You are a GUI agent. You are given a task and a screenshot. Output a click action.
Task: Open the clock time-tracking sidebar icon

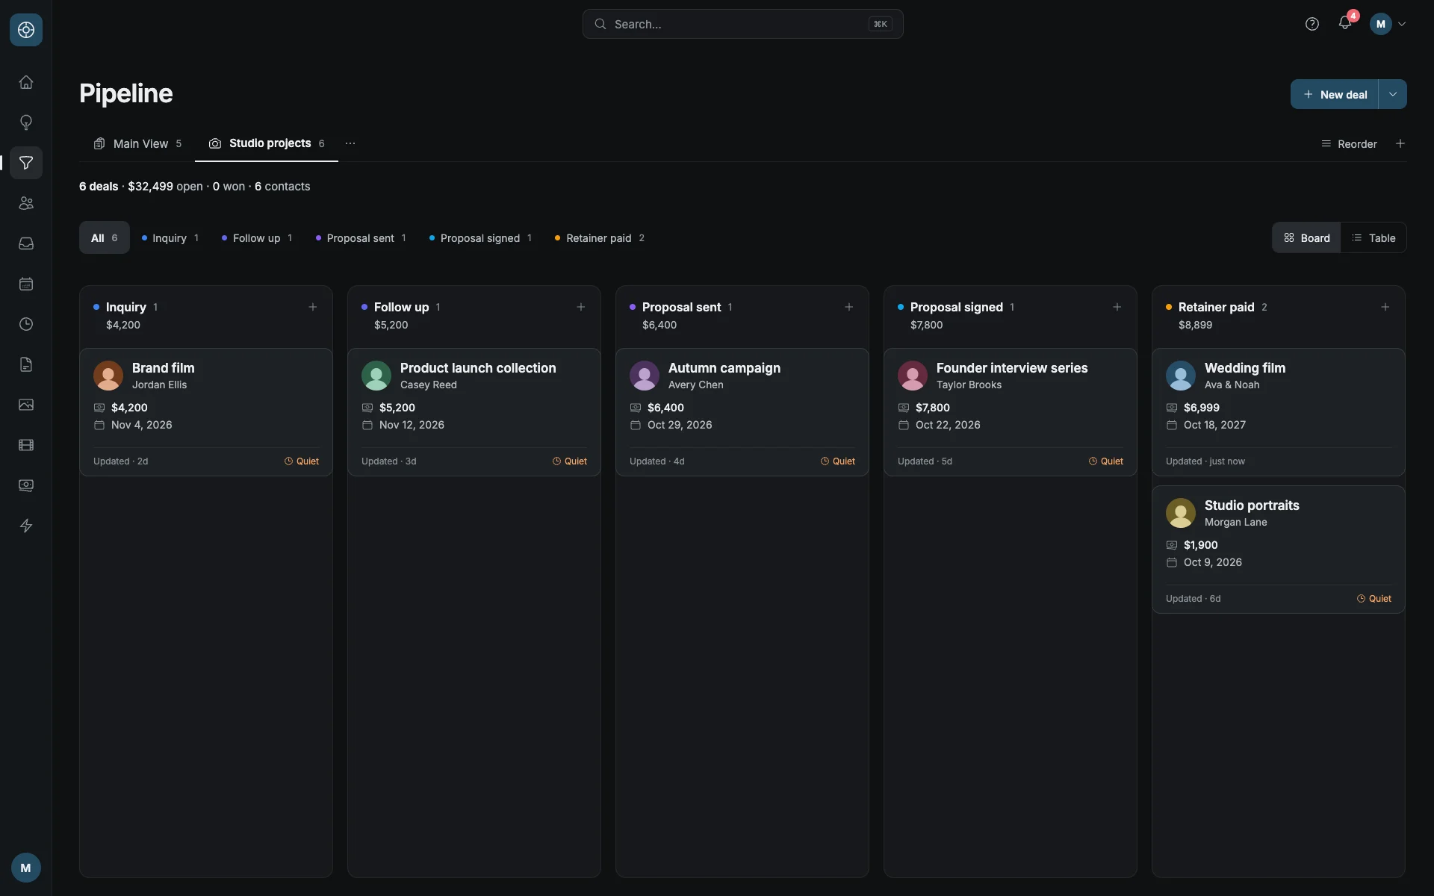pos(26,324)
